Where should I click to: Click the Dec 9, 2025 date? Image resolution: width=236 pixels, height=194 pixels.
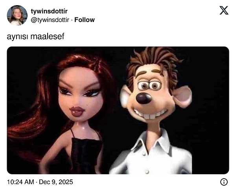coord(56,182)
